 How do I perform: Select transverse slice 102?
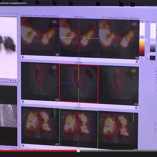pyautogui.click(x=40, y=36)
